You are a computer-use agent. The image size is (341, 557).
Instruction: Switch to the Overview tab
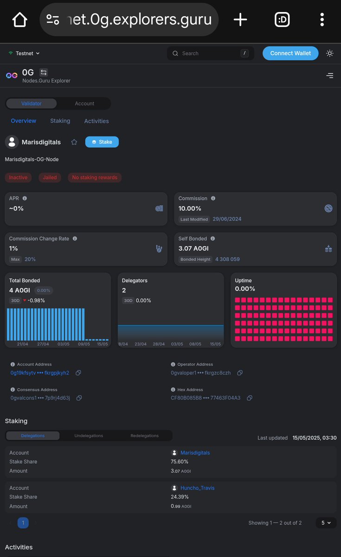tap(24, 121)
